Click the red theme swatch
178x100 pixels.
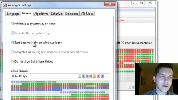98,76
